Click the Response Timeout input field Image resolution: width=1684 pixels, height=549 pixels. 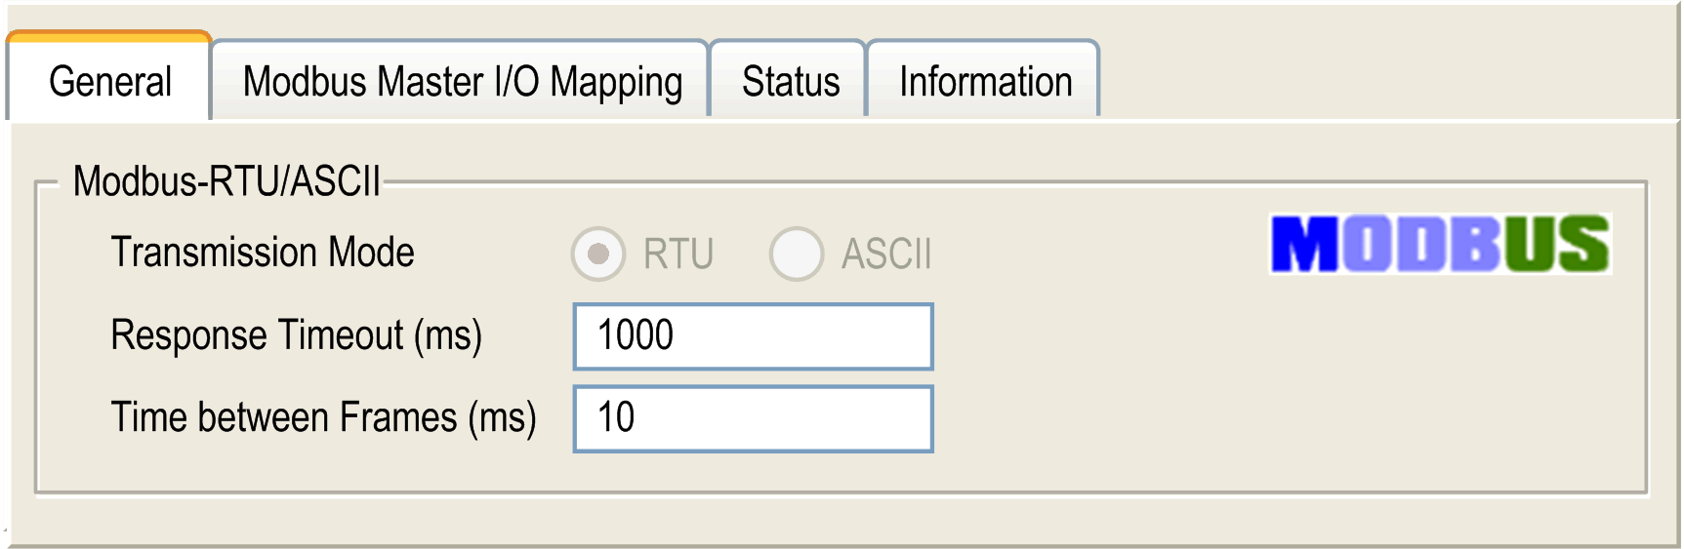(753, 336)
